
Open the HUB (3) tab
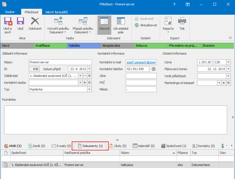(13, 146)
